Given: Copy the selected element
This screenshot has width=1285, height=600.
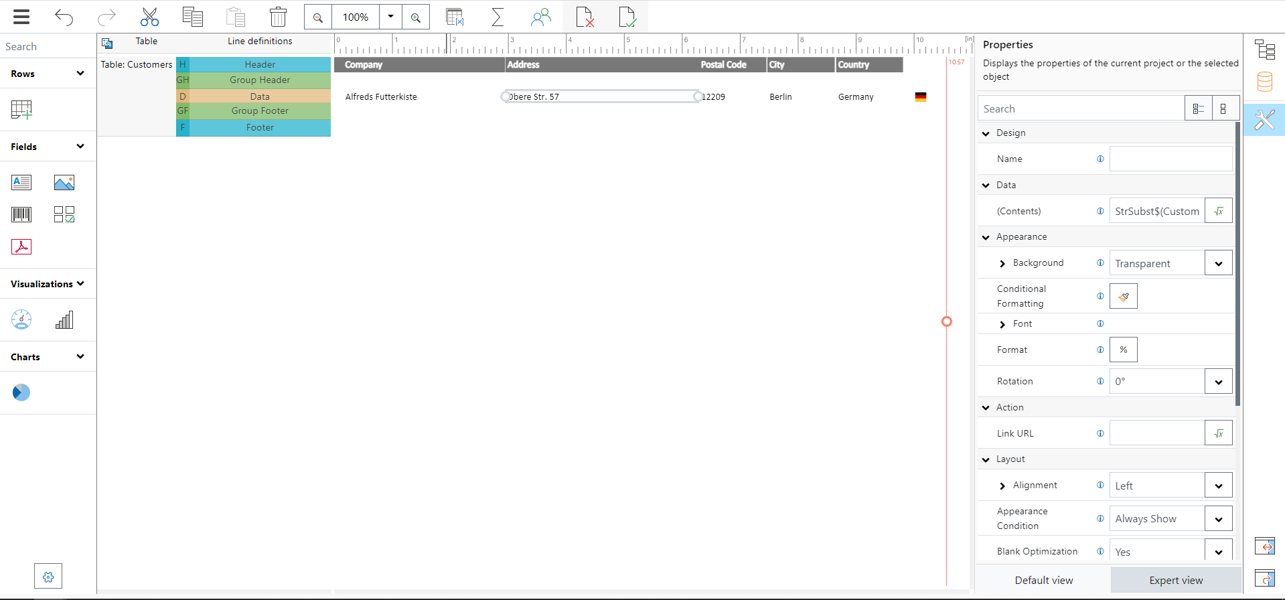Looking at the screenshot, I should tap(193, 17).
